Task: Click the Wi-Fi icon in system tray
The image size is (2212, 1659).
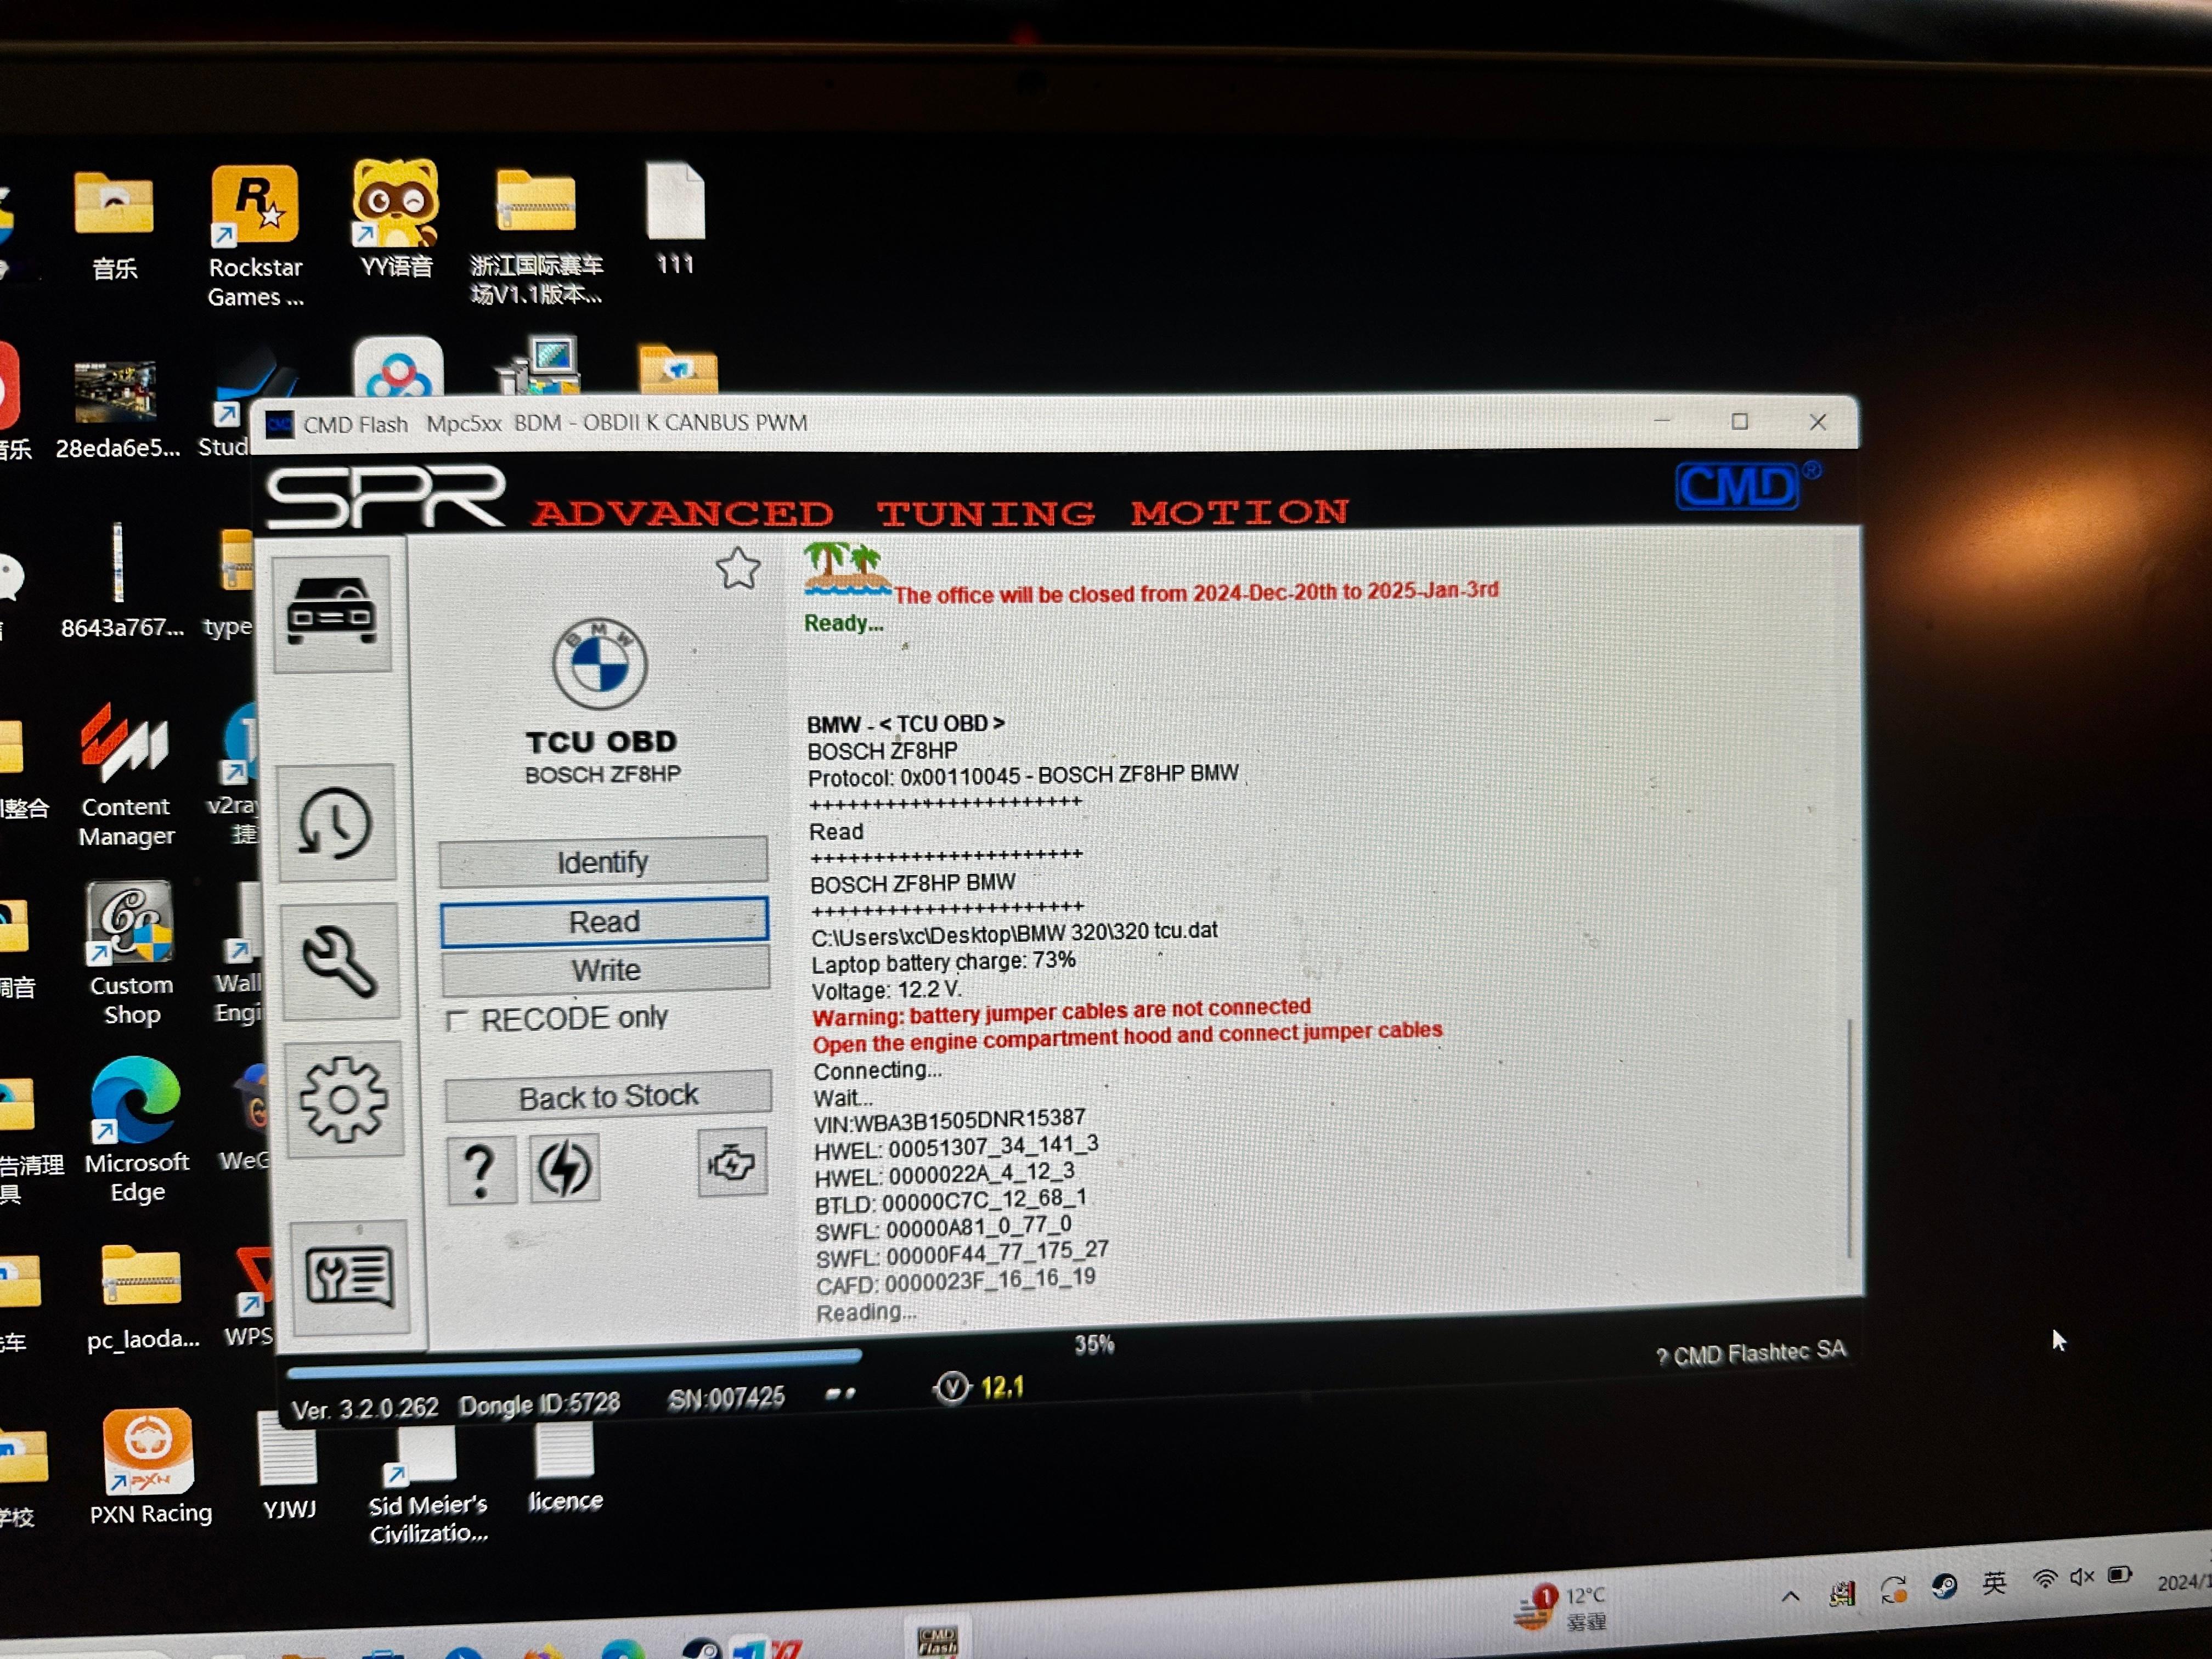Action: [2044, 1580]
